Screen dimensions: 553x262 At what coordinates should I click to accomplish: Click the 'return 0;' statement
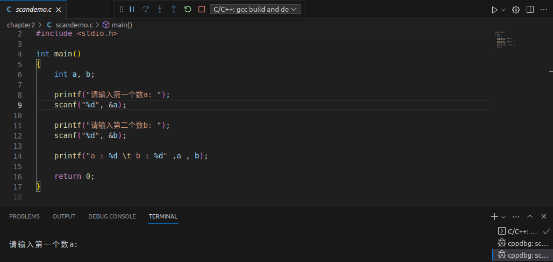pyautogui.click(x=74, y=177)
